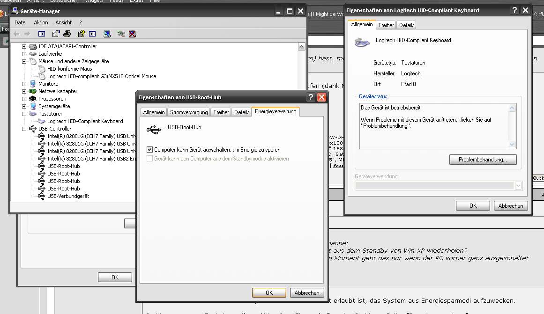Switch to Treiber tab in USB-Root-Hub dialog
This screenshot has width=544, height=314.
[221, 112]
